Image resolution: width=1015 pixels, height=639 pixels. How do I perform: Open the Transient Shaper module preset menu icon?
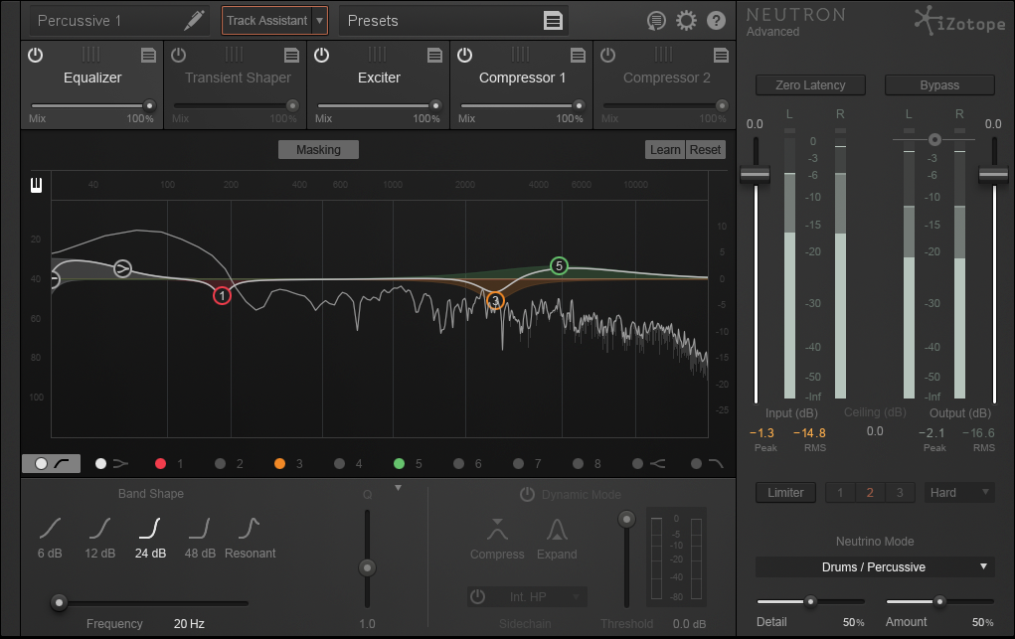291,55
